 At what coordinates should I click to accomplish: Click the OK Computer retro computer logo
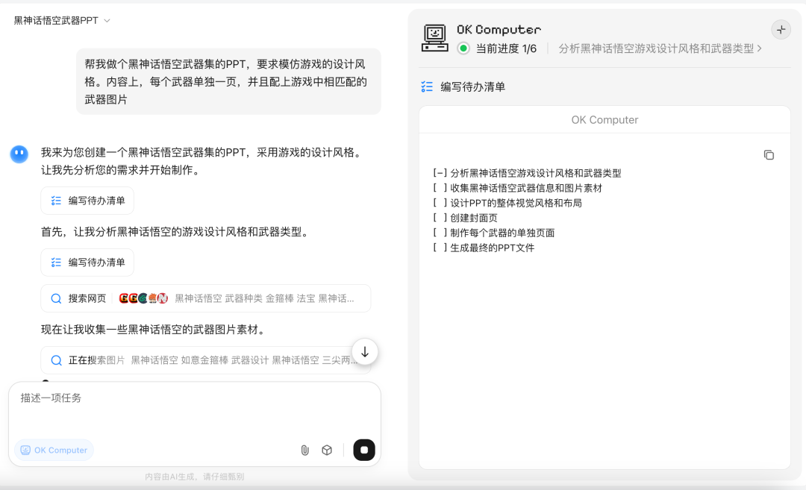point(435,38)
